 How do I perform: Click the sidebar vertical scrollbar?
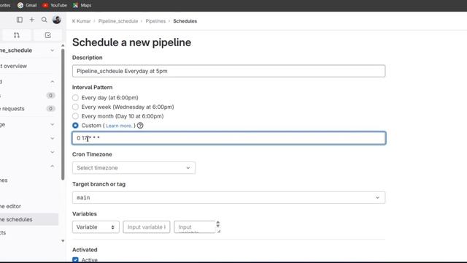63,114
